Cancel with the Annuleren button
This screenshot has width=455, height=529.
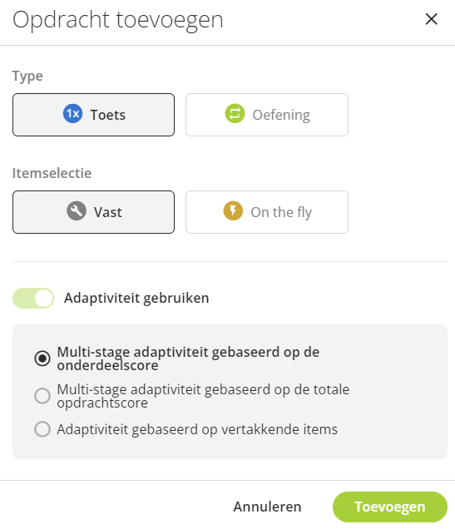coord(268,507)
